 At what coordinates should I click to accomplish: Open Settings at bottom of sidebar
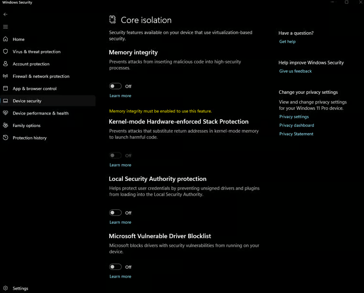point(48,288)
